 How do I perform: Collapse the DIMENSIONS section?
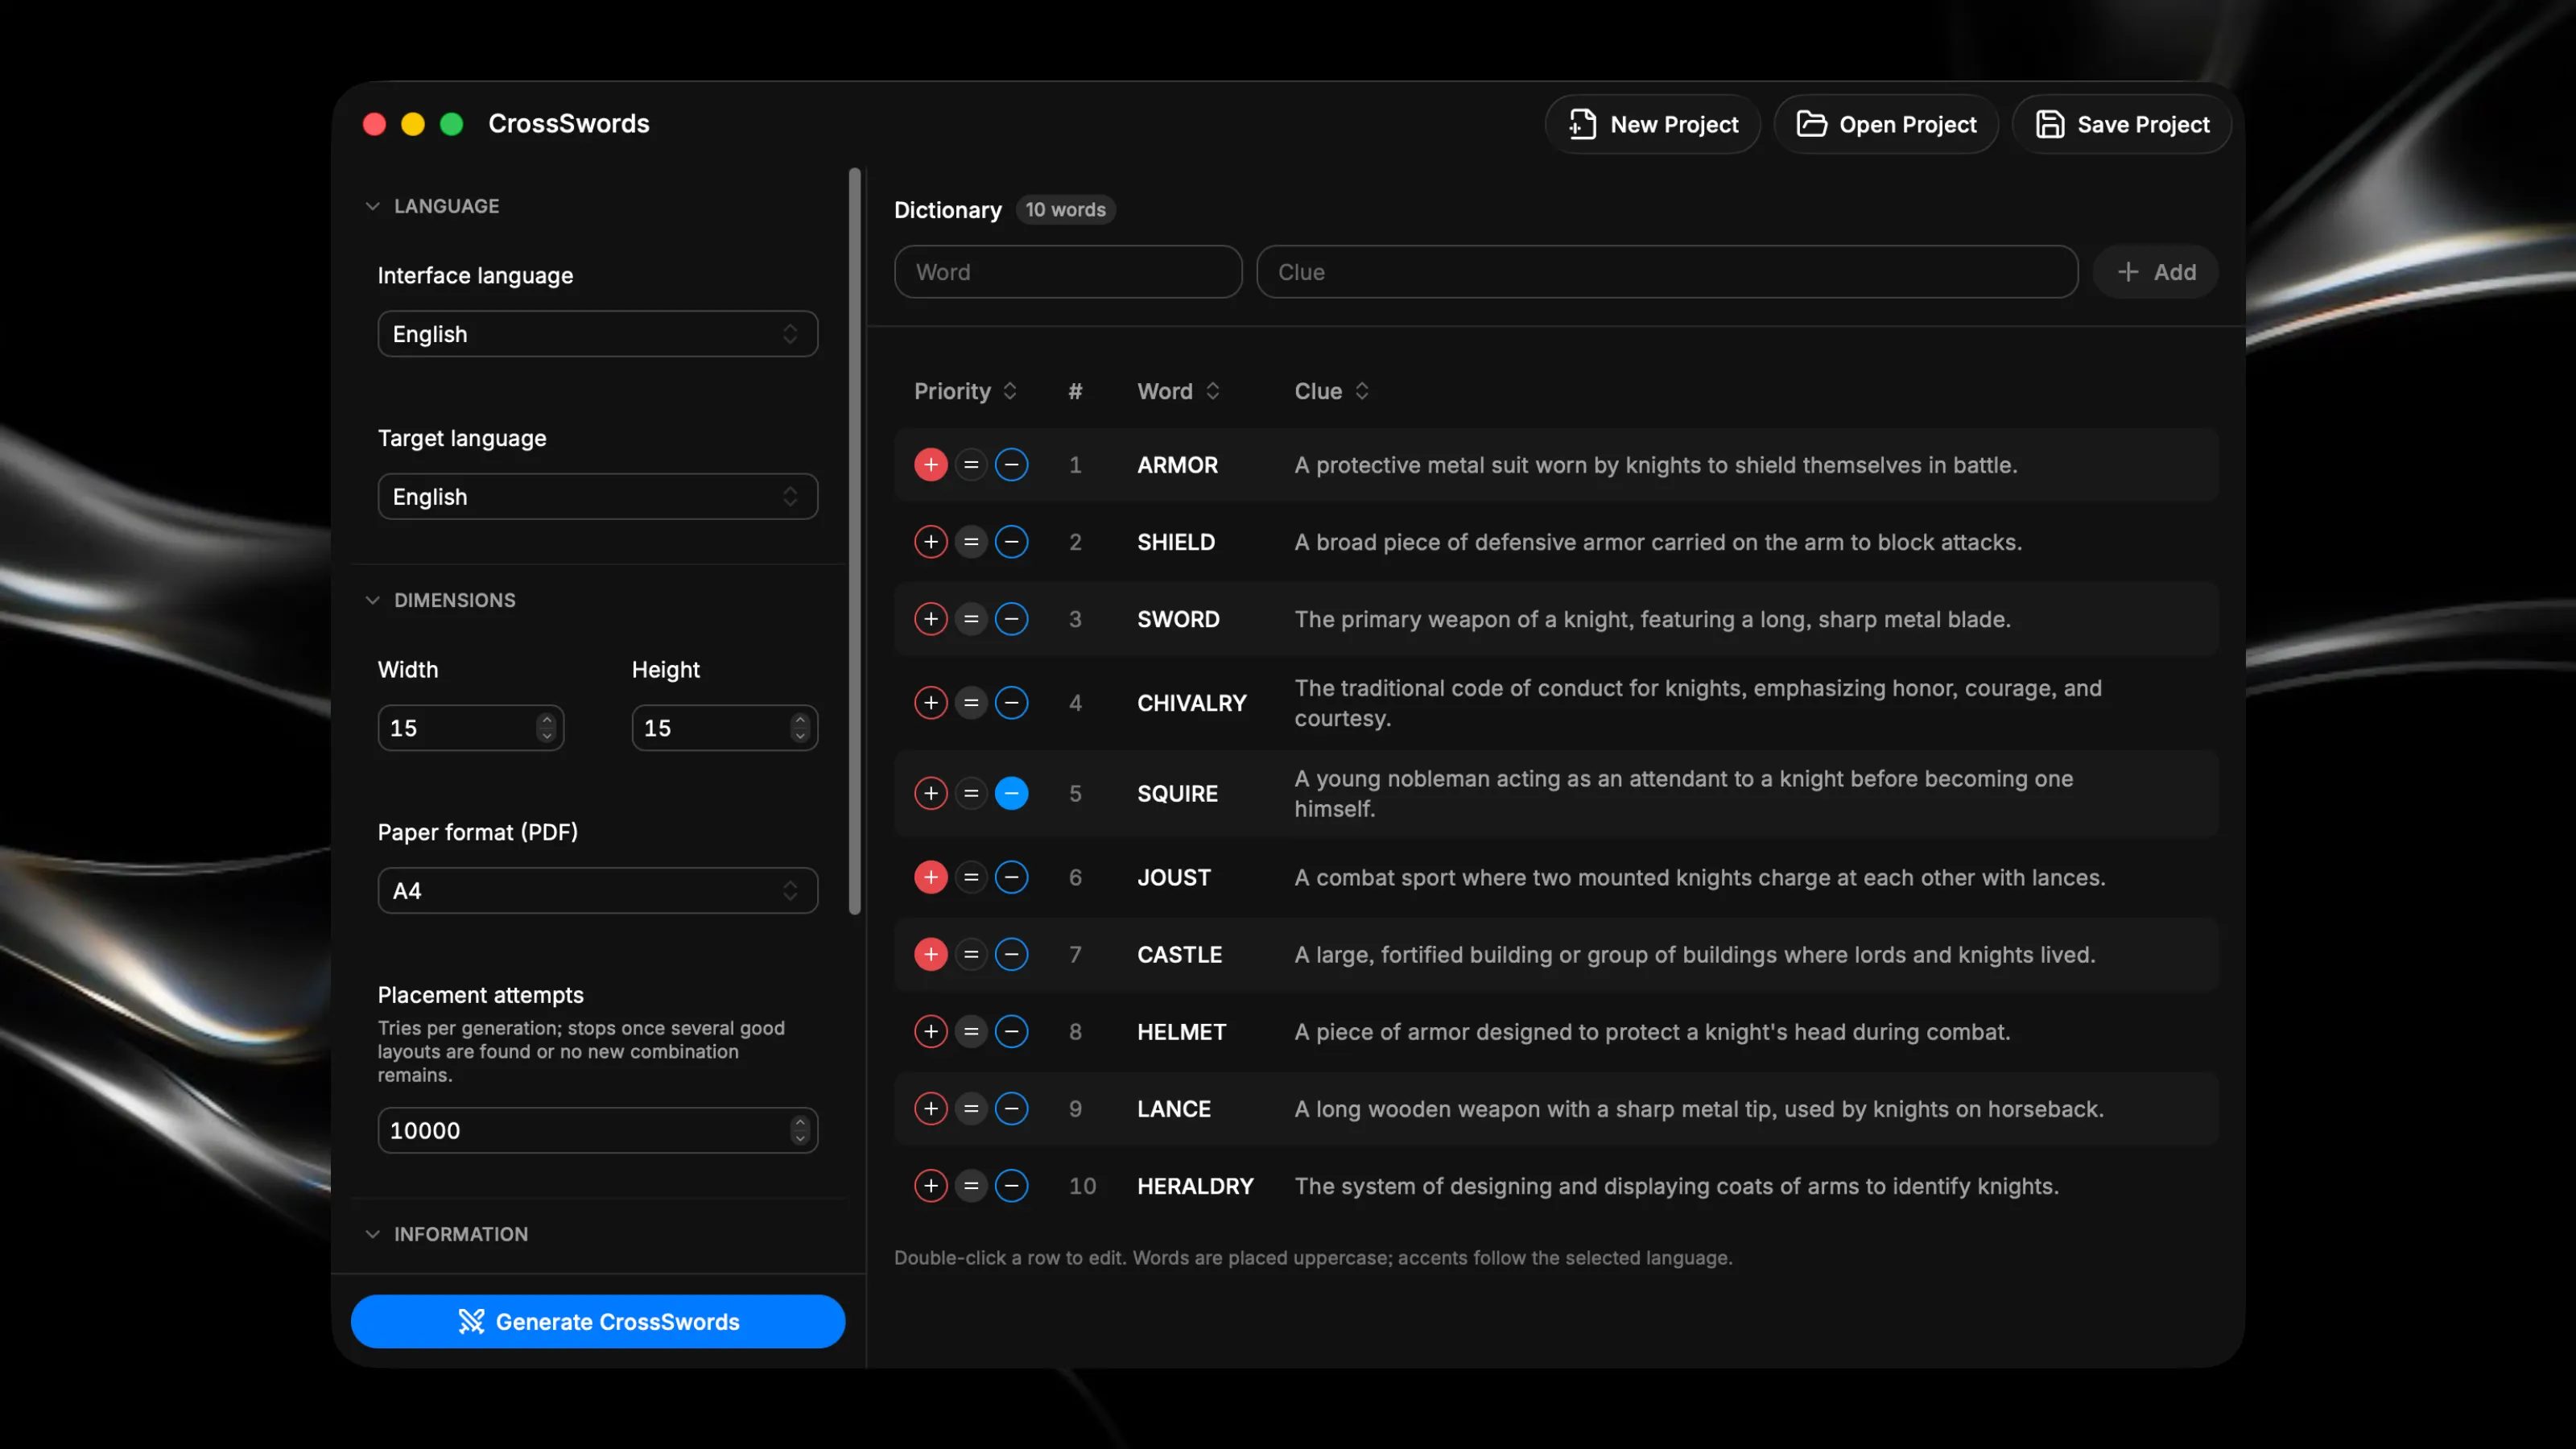[x=441, y=600]
